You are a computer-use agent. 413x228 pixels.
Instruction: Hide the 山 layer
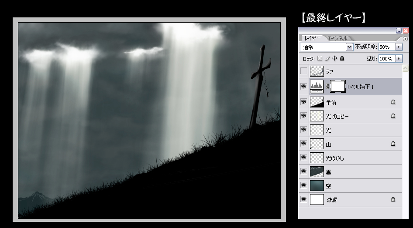304,144
